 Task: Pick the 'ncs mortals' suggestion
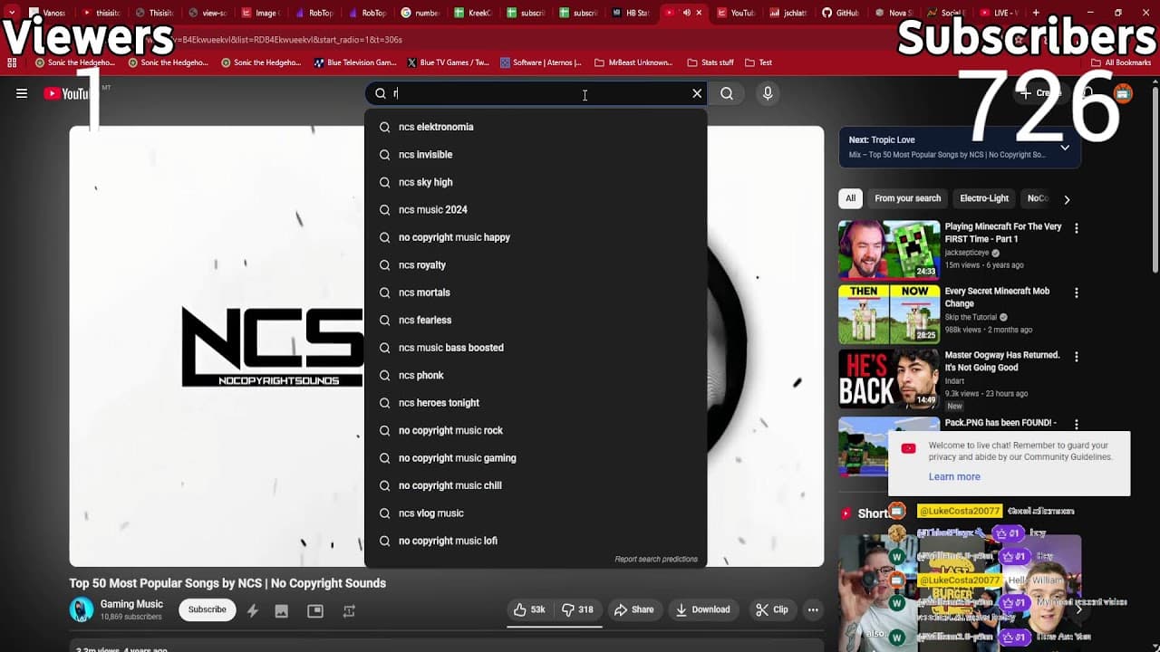click(x=536, y=292)
